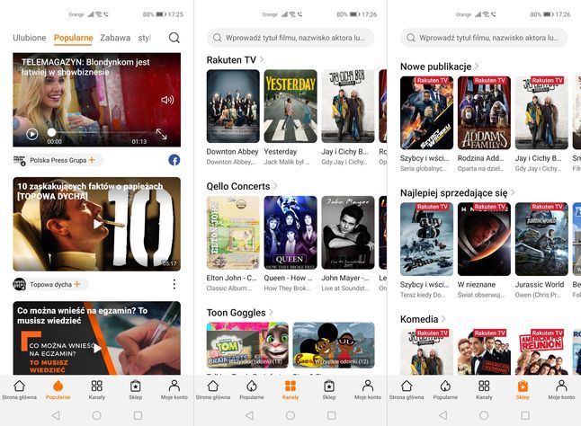Expand Nowe publikacje section chevron

pos(477,66)
